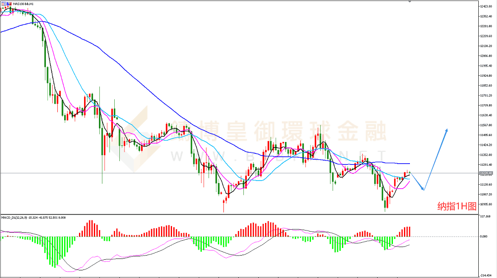The height and width of the screenshot is (278, 497).
Task: Click the -214.434 MACD scale label
Action: (x=486, y=275)
